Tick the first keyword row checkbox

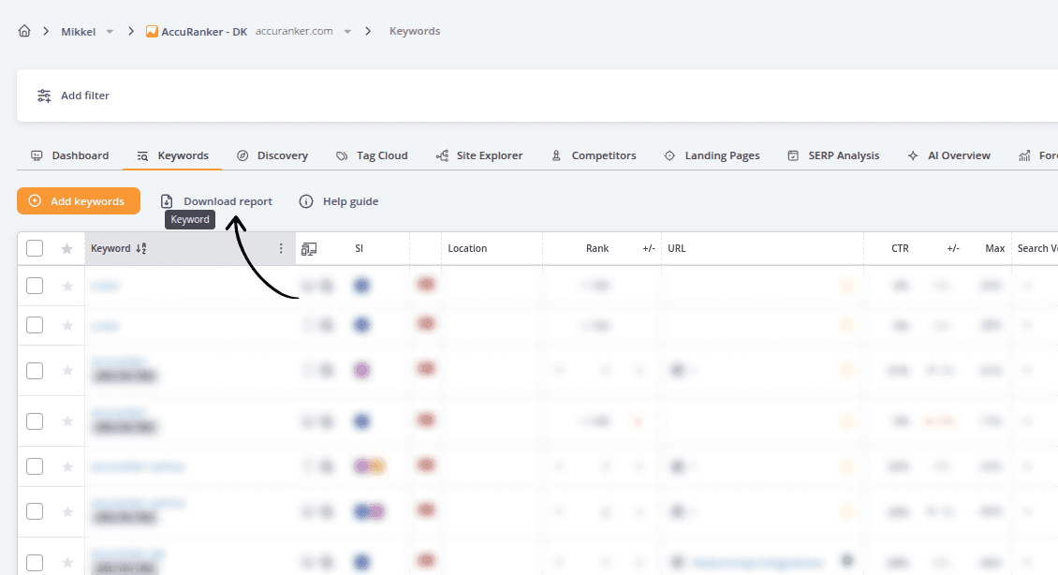pyautogui.click(x=35, y=286)
